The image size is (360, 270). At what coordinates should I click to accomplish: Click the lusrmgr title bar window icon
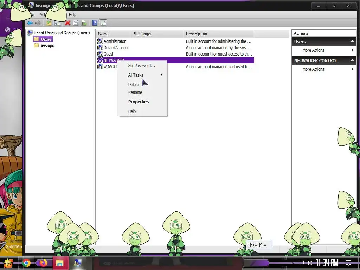tap(31, 5)
